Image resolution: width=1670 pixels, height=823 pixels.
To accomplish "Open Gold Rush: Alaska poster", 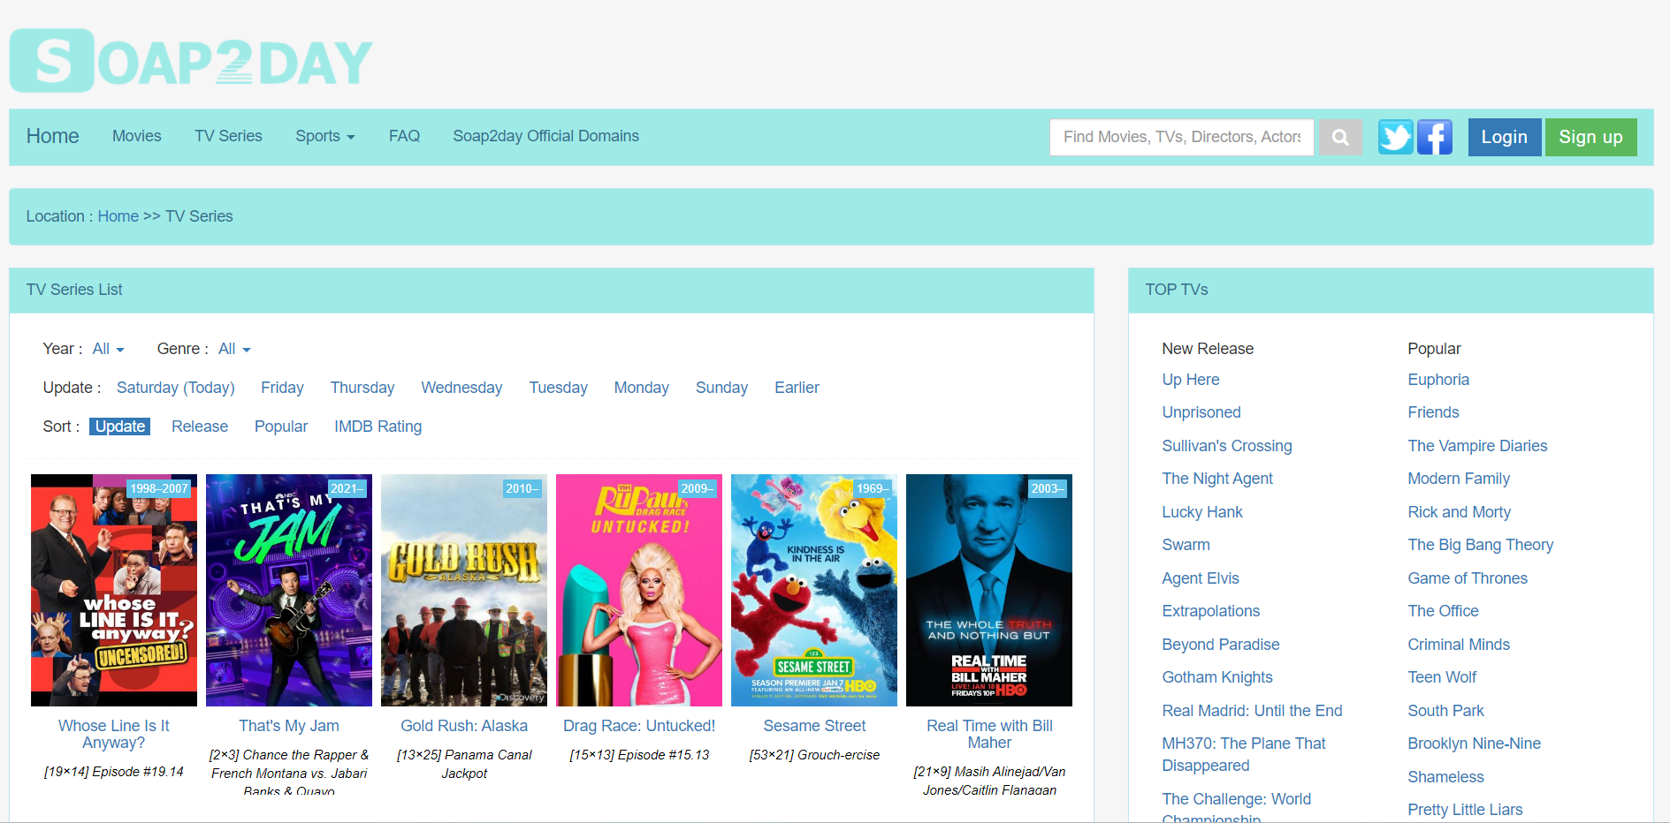I will pyautogui.click(x=464, y=590).
